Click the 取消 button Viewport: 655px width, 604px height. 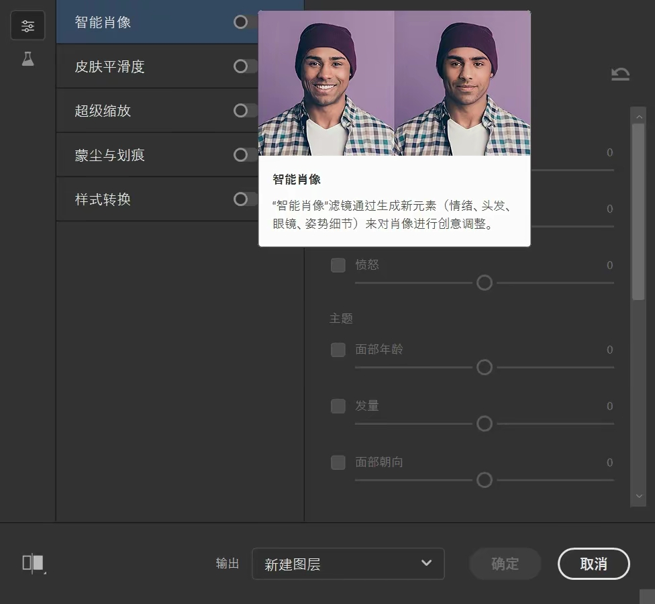coord(593,564)
